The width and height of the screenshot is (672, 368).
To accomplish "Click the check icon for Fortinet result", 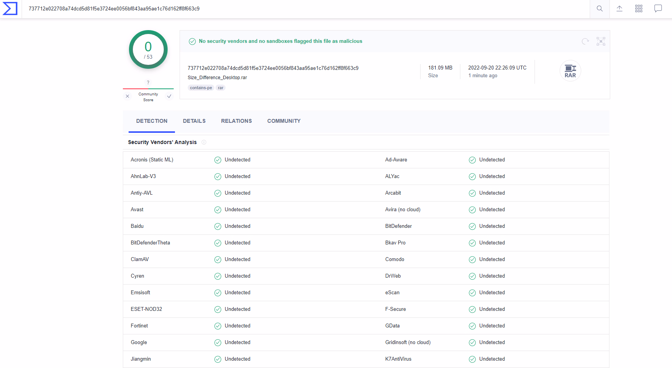I will pos(218,326).
